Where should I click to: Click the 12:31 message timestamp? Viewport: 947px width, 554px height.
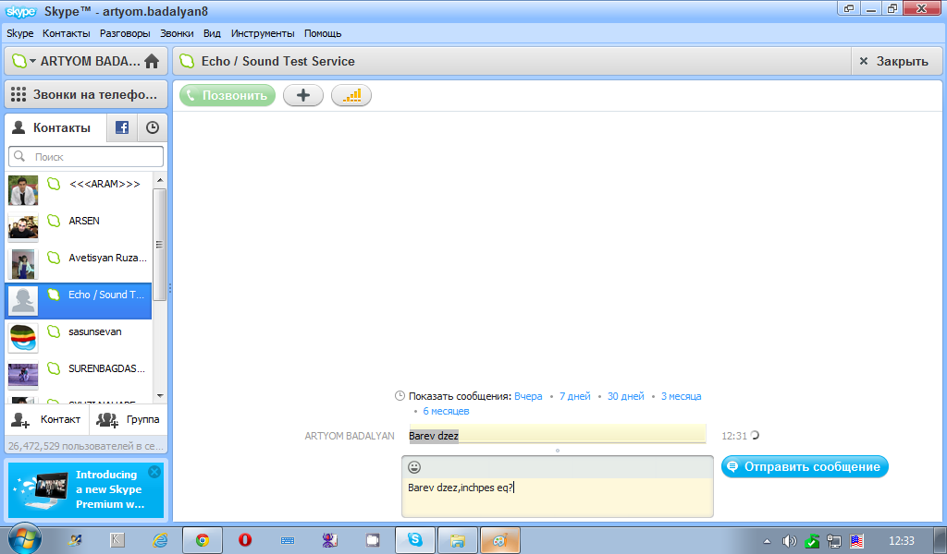click(734, 436)
